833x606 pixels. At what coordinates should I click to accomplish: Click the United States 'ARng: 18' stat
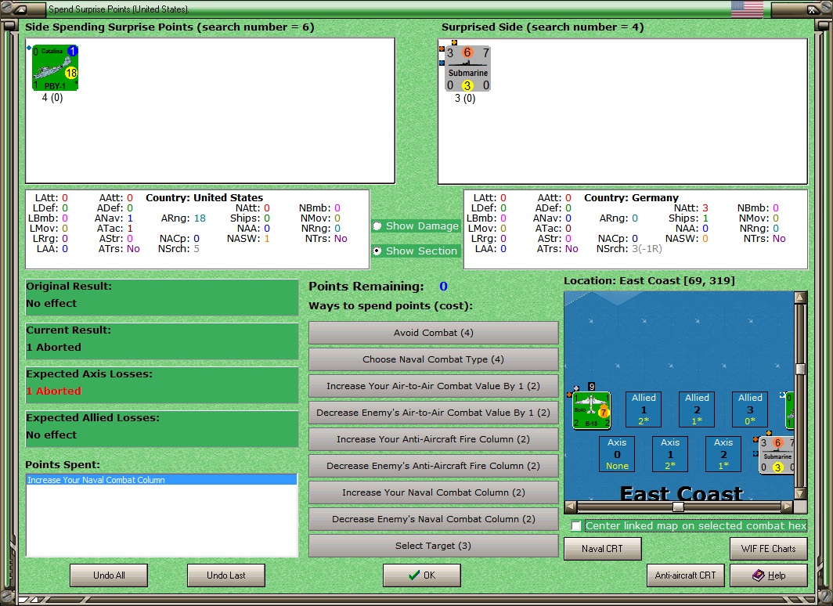point(183,218)
